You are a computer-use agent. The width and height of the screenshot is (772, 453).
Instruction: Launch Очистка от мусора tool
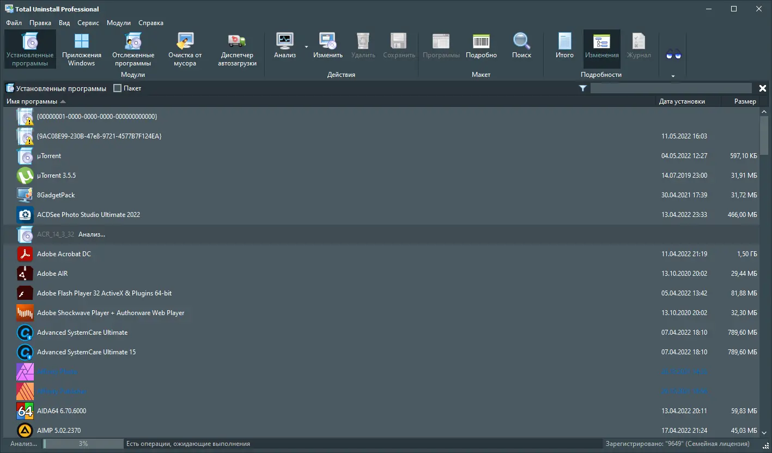[185, 49]
